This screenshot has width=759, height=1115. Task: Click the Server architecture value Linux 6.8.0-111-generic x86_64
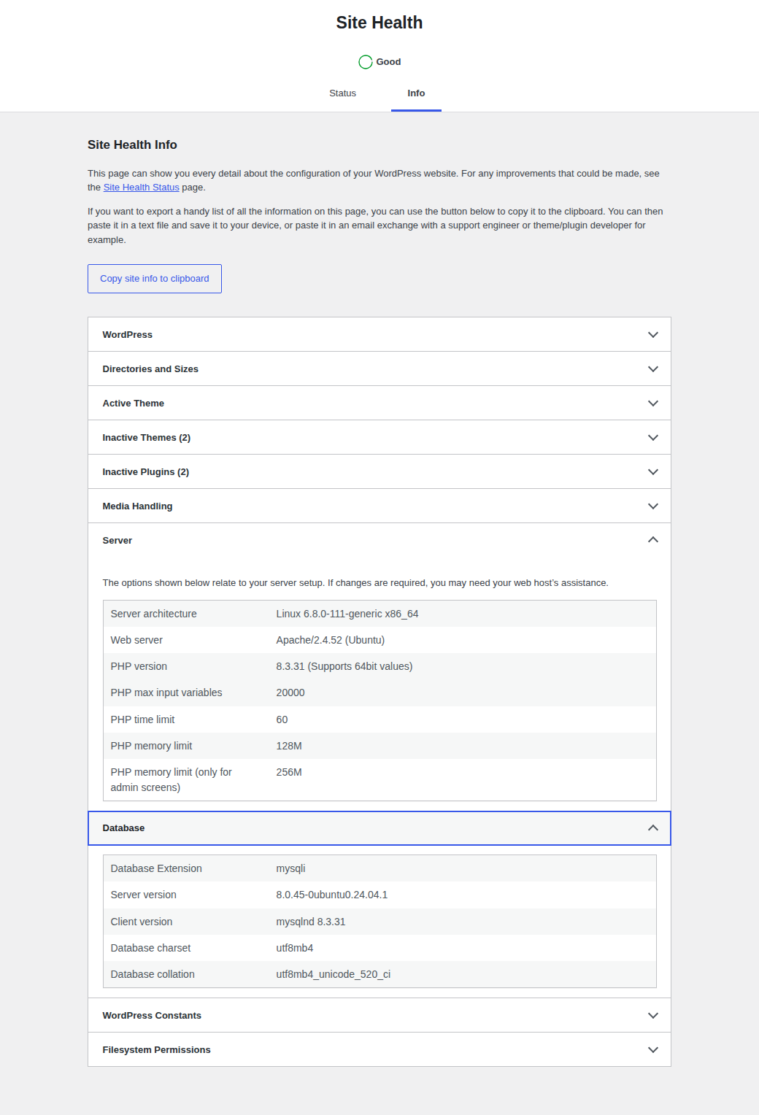click(x=347, y=614)
